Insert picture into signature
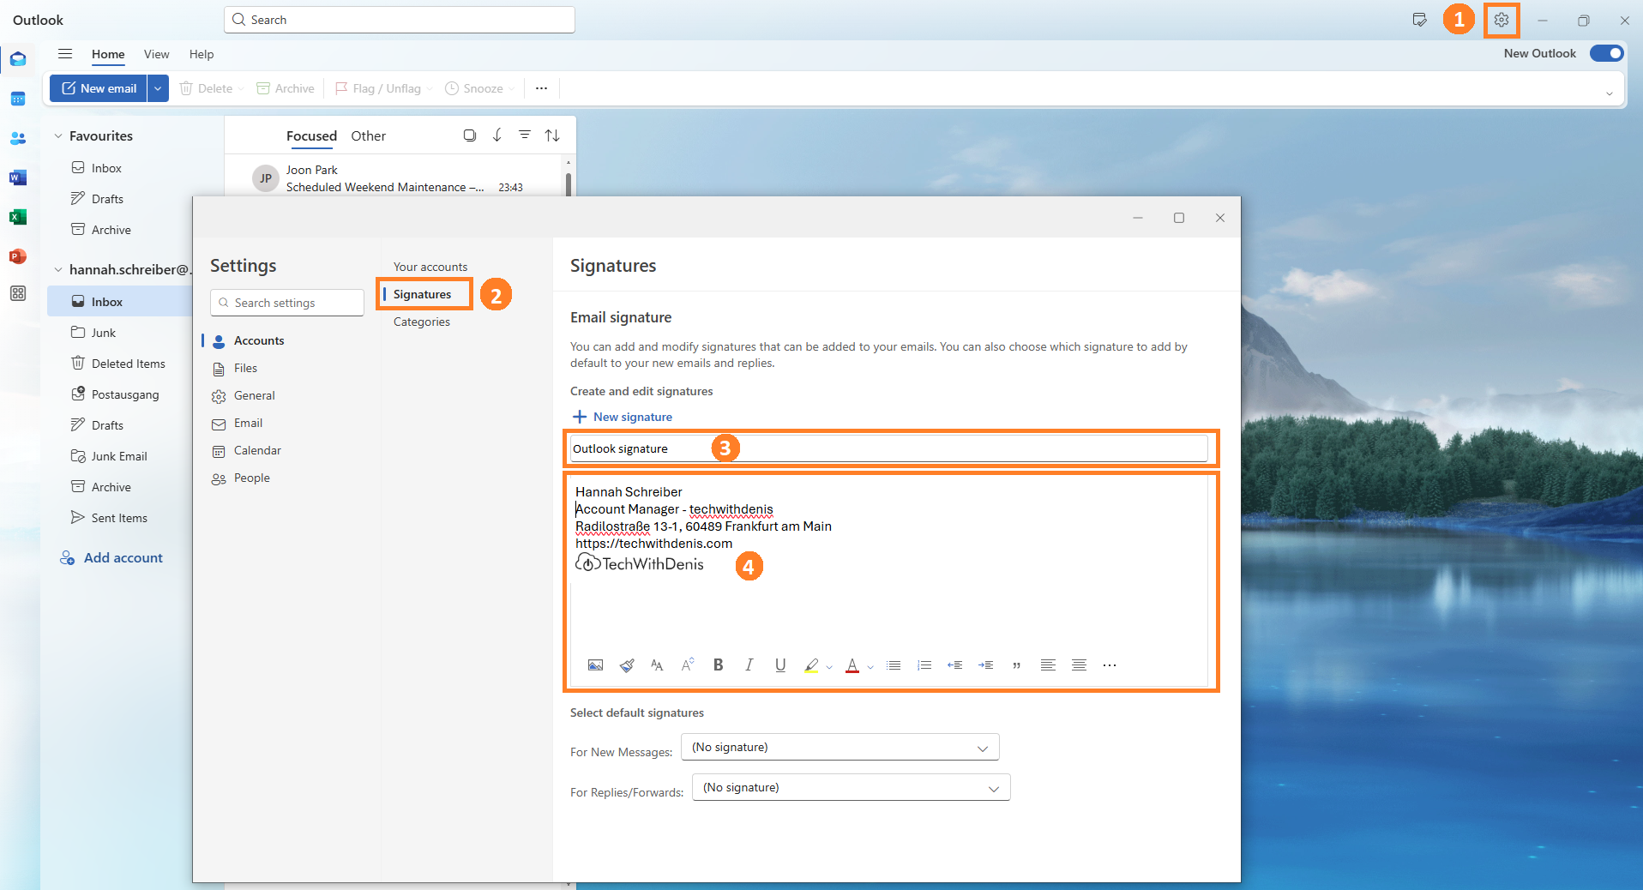This screenshot has width=1643, height=890. (595, 665)
